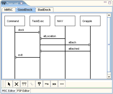
Task: Click the Grapple instance box
Action: coord(90,21)
